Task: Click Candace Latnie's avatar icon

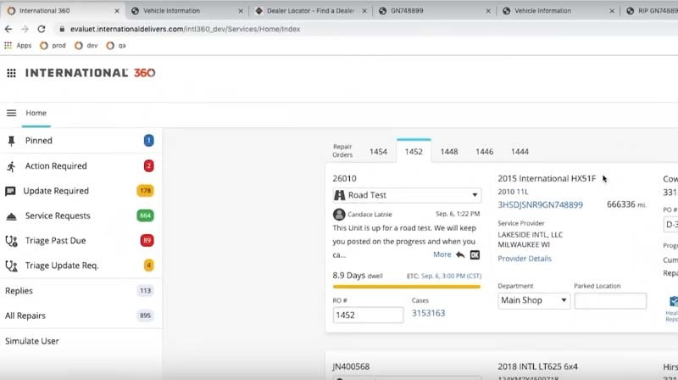Action: [x=339, y=215]
